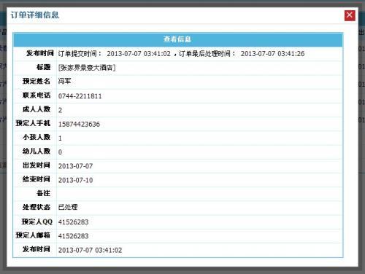Image resolution: width=365 pixels, height=274 pixels.
Task: Click the 查看信息 table header
Action: 177,39
